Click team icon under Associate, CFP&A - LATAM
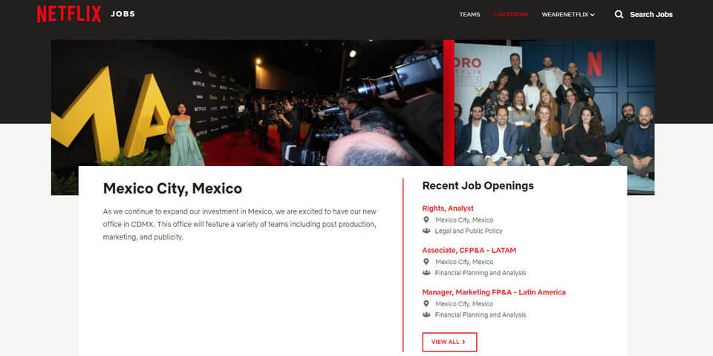Image resolution: width=713 pixels, height=356 pixels. (x=426, y=273)
